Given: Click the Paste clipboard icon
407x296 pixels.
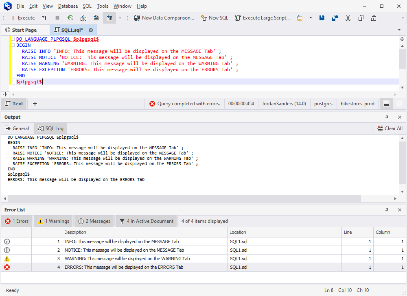Looking at the screenshot, I should (374, 18).
